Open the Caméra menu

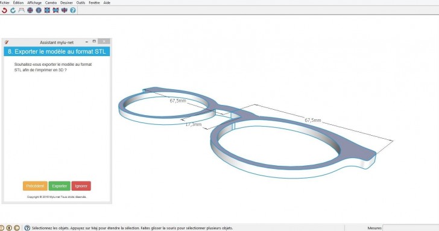pos(51,2)
